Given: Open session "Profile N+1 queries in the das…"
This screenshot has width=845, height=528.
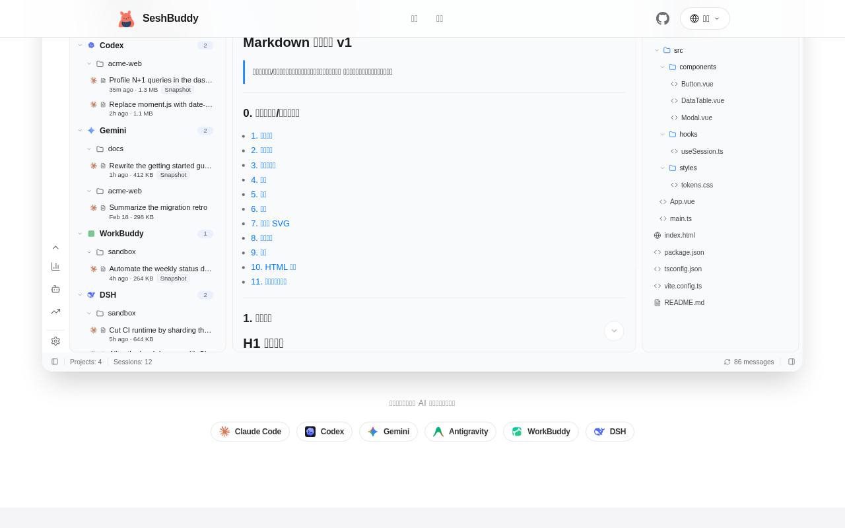Looking at the screenshot, I should pos(151,84).
